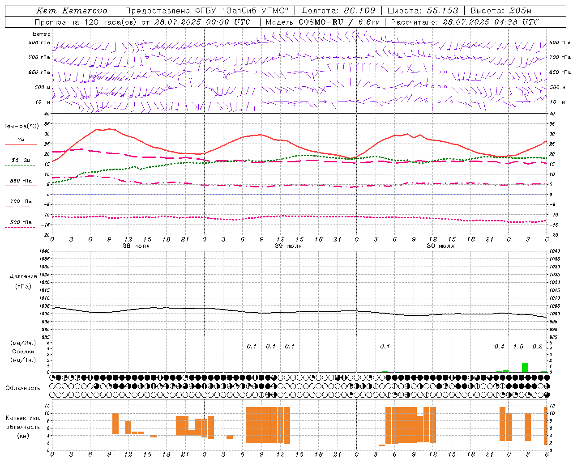Viewport: 573px width, 458px height.
Task: Click the '(мм/1ч.)' precipitation unit label
Action: pyautogui.click(x=23, y=360)
